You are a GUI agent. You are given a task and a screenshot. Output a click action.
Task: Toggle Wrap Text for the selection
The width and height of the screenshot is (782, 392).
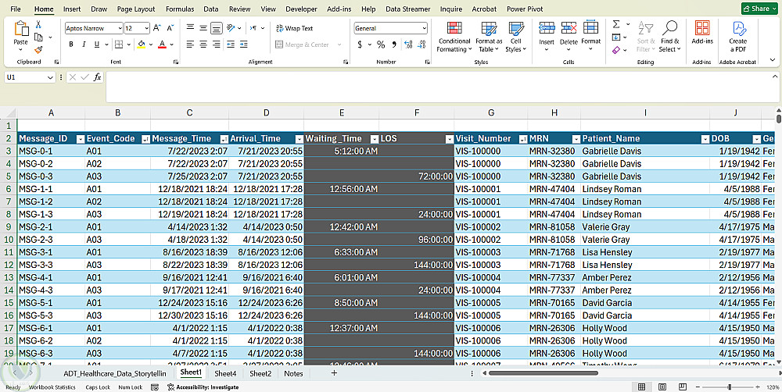pyautogui.click(x=293, y=28)
